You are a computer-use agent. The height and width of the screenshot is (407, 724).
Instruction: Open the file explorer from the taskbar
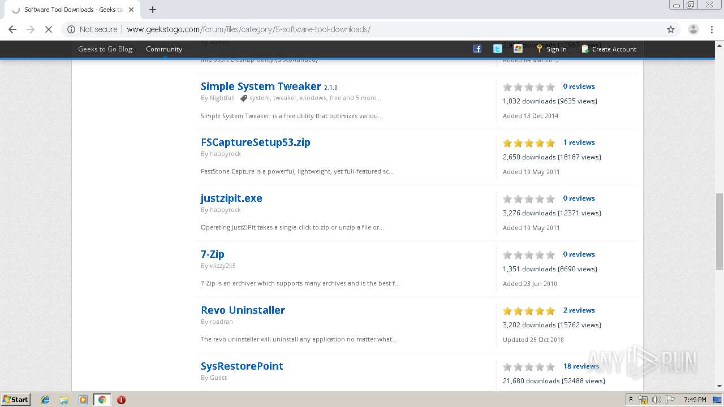coord(64,400)
